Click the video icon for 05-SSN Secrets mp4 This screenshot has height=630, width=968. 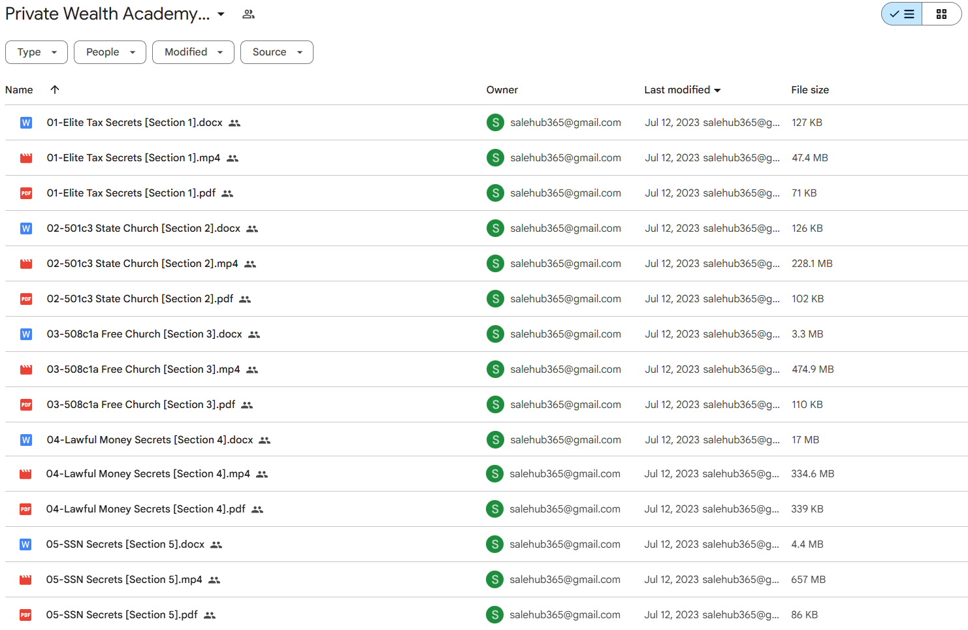coord(25,580)
